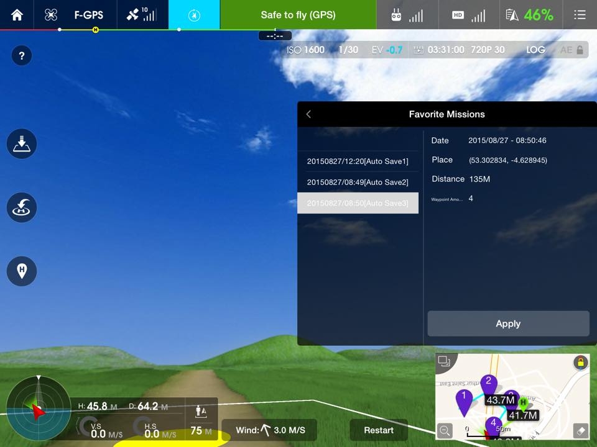Swap map and camera view
The image size is (597, 447).
click(x=444, y=361)
